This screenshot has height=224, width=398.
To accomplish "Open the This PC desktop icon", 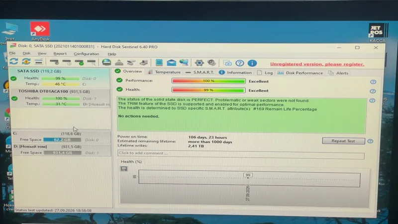I will click(x=9, y=32).
